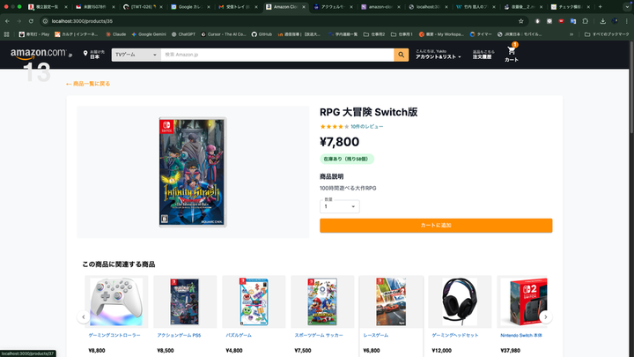Go back via 商品一覧に戻る link
Screen dimensions: 634x357
coord(88,84)
